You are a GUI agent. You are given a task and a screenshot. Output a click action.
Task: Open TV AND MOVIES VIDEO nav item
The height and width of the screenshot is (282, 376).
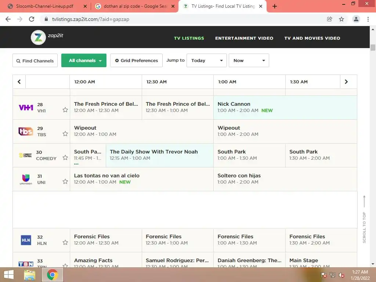tap(312, 38)
